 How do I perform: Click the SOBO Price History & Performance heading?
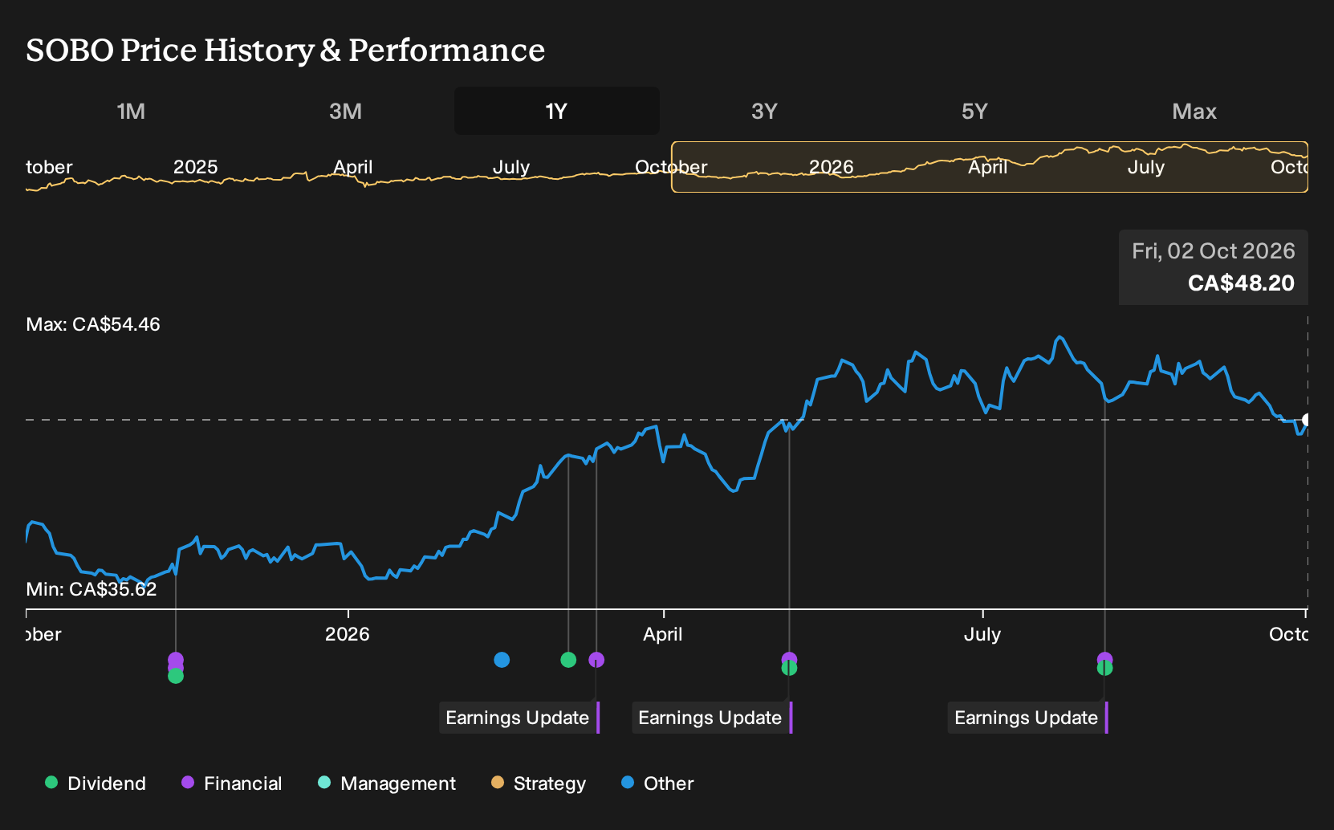(x=286, y=50)
